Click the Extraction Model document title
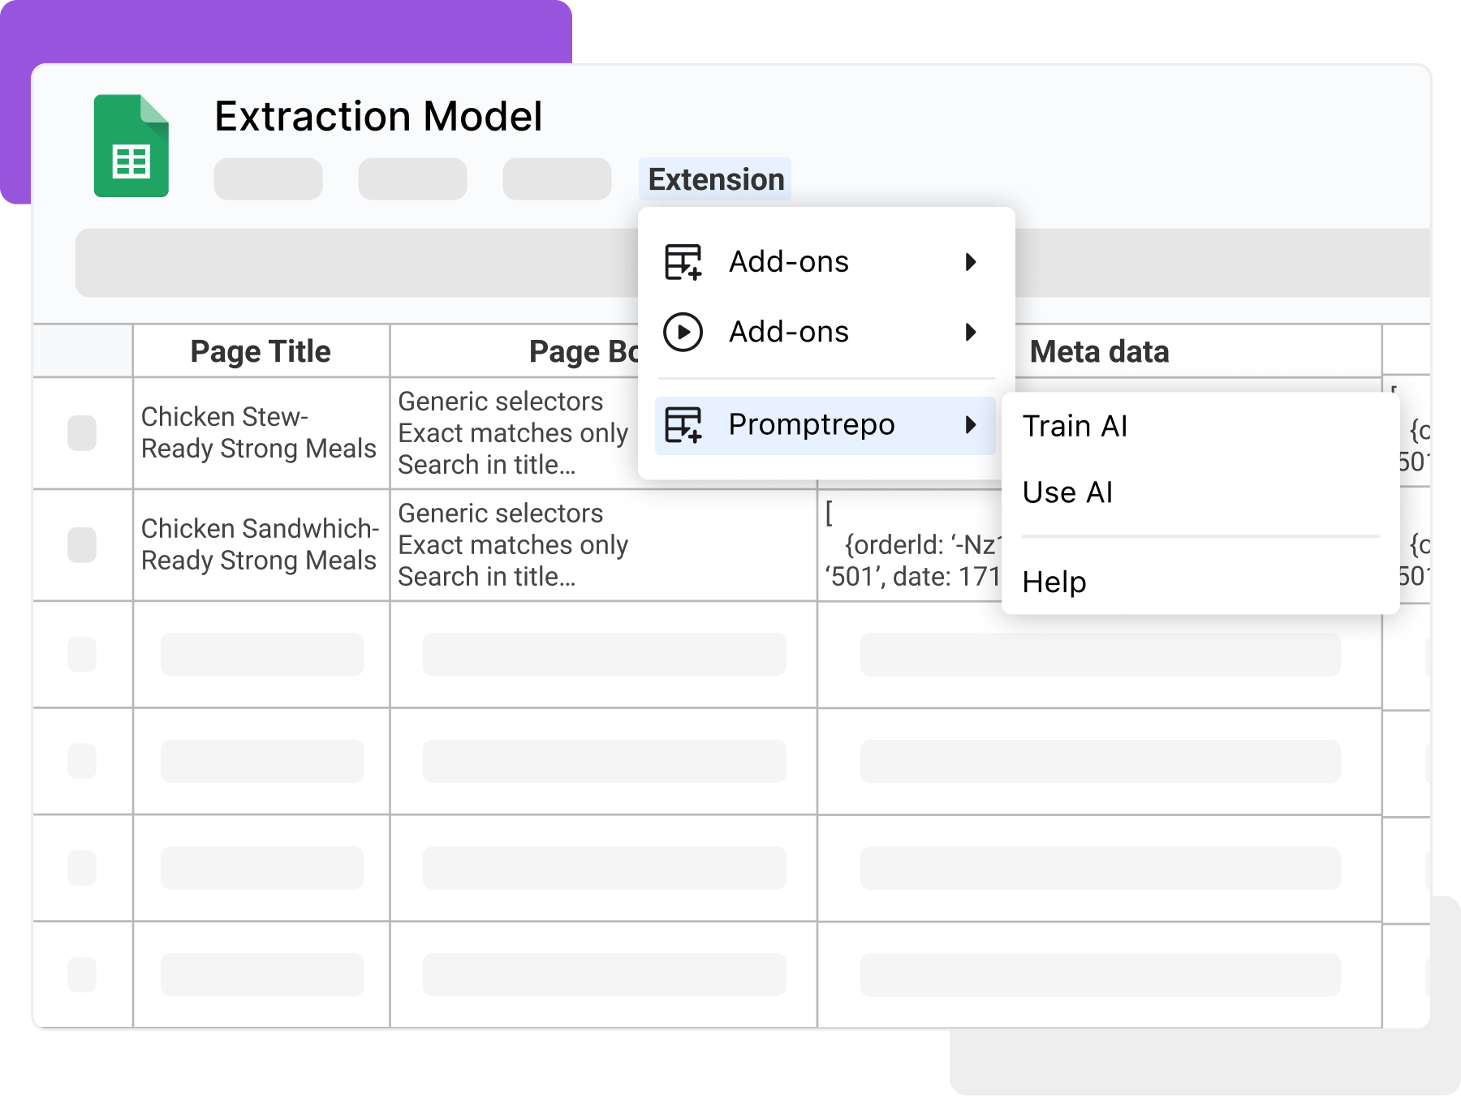The width and height of the screenshot is (1461, 1096). (378, 116)
